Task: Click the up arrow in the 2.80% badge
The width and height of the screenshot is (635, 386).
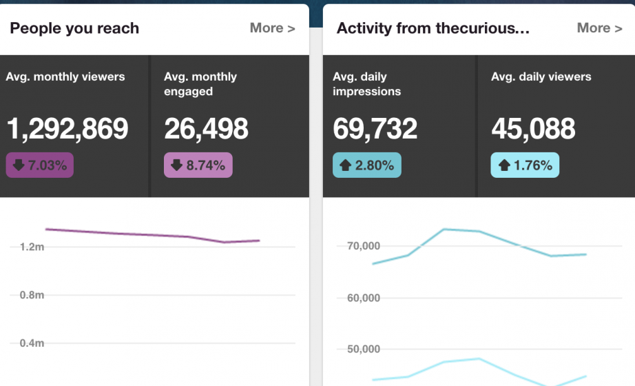Action: (344, 165)
